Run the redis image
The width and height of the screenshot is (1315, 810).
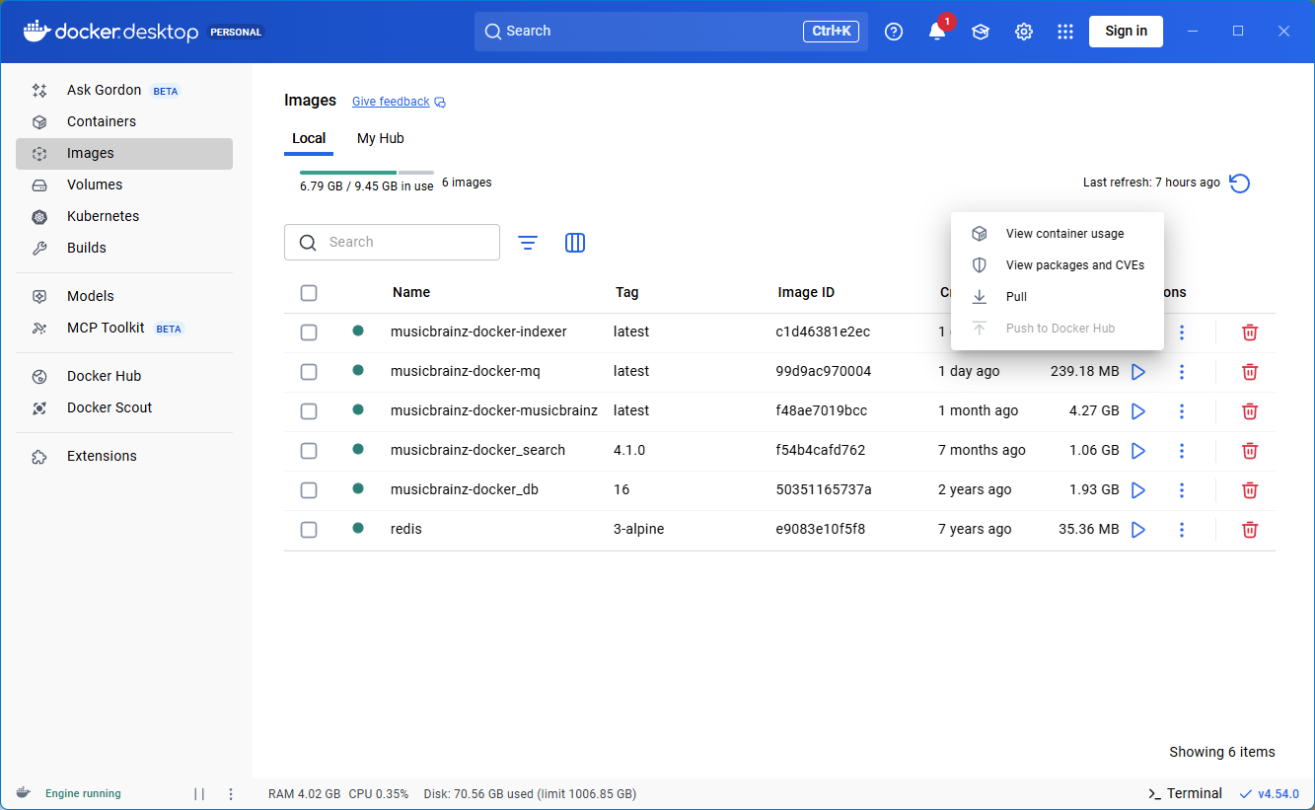pos(1137,530)
